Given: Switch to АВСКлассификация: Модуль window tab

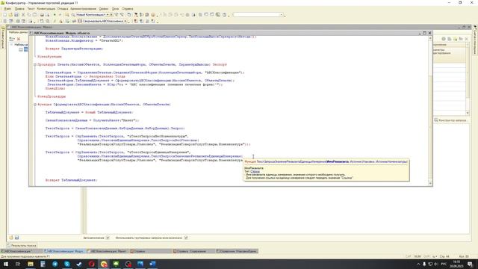Looking at the screenshot, I should click(64, 251).
